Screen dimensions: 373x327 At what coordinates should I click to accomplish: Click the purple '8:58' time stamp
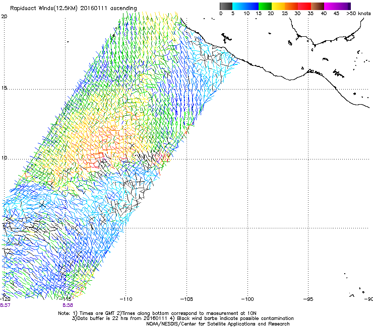tap(68, 305)
